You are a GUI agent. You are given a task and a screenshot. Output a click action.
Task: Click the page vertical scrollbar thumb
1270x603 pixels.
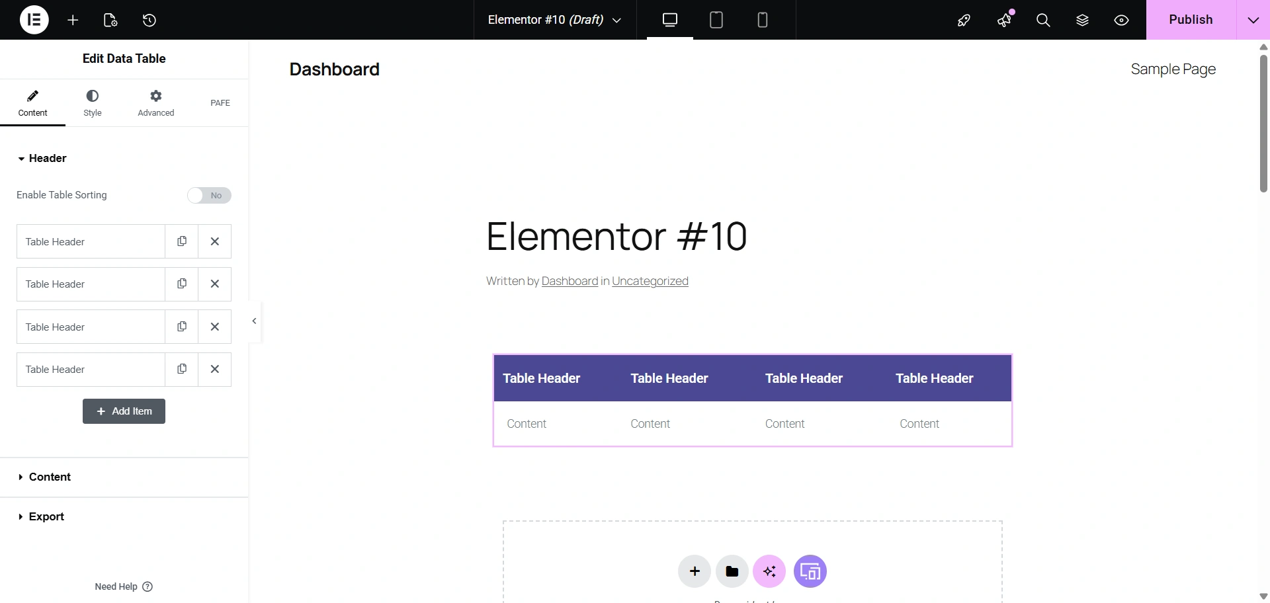pos(1263,124)
